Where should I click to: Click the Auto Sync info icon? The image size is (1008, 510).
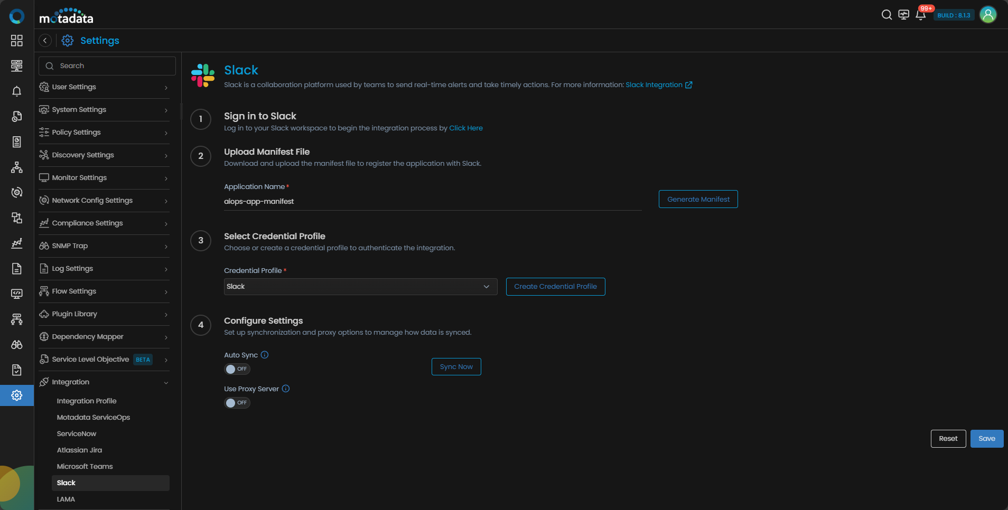[x=265, y=355]
